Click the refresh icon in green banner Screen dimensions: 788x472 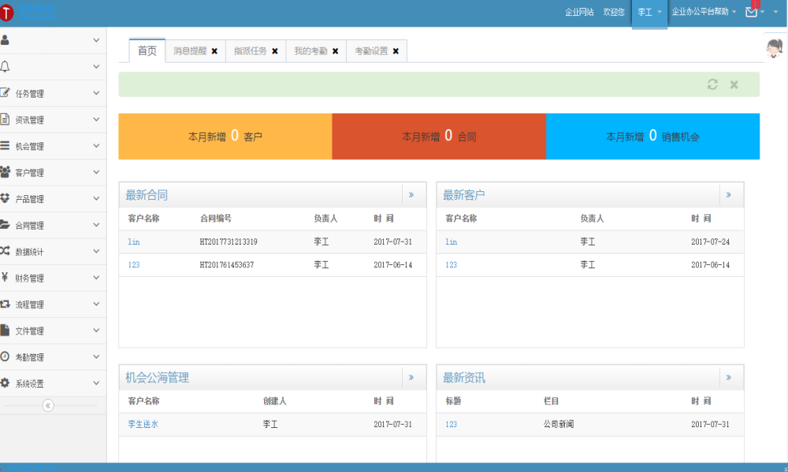click(x=712, y=84)
